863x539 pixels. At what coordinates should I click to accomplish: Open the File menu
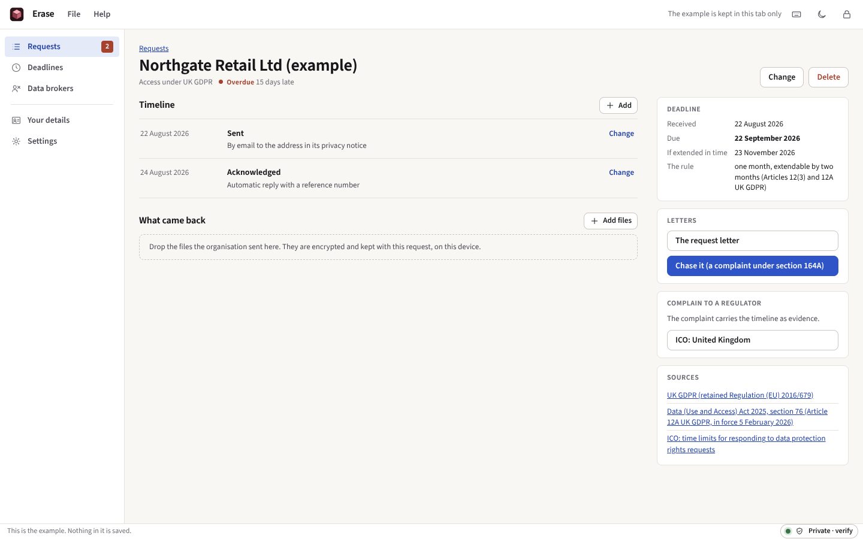pyautogui.click(x=74, y=14)
